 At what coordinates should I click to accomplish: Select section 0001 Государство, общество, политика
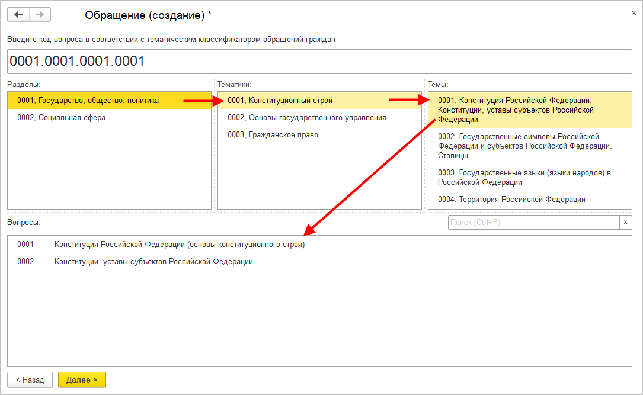(x=88, y=101)
